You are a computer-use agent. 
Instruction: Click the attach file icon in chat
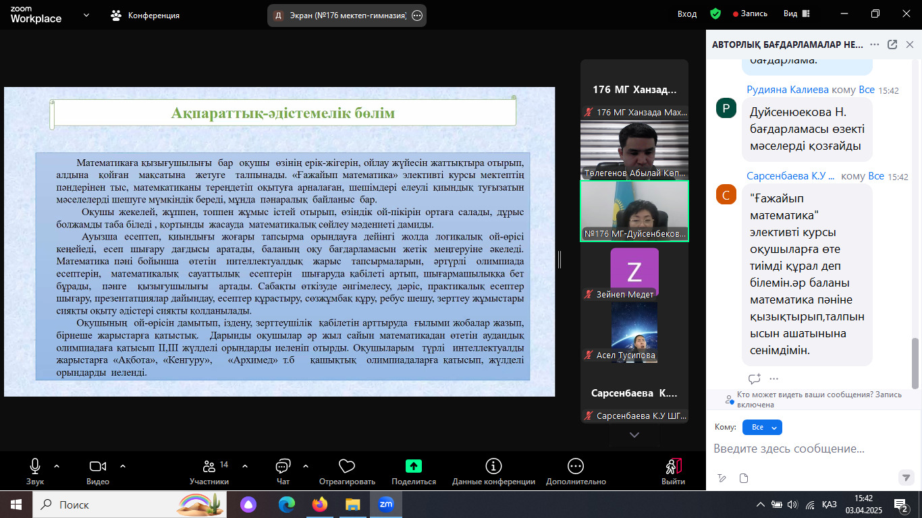tap(744, 478)
